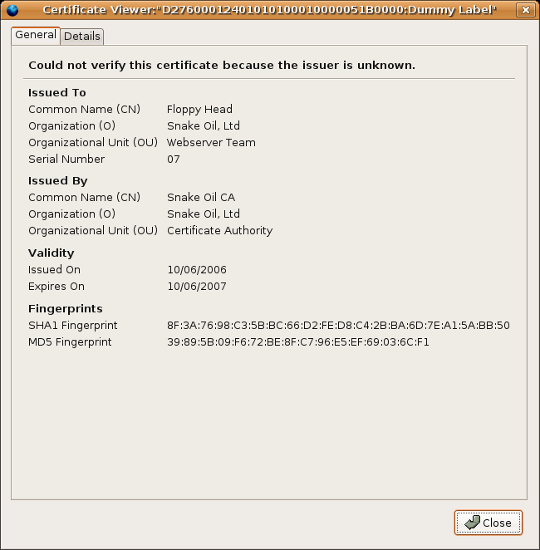Click the issuer unknown warning message
540x550 pixels.
click(222, 65)
